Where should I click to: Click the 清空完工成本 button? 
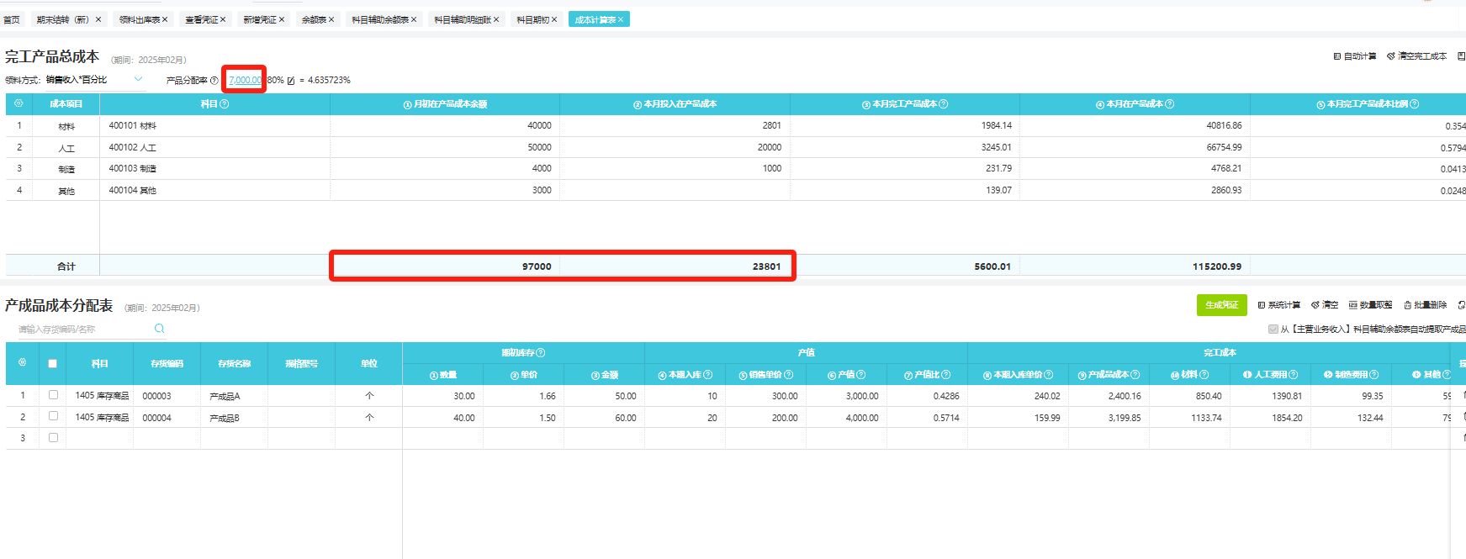pyautogui.click(x=1416, y=56)
